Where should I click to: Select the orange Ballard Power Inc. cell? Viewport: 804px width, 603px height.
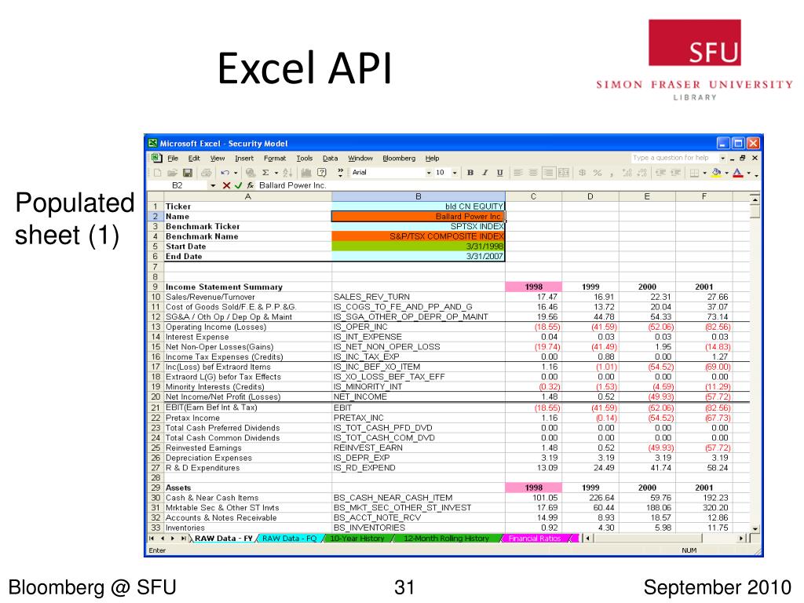pos(418,217)
